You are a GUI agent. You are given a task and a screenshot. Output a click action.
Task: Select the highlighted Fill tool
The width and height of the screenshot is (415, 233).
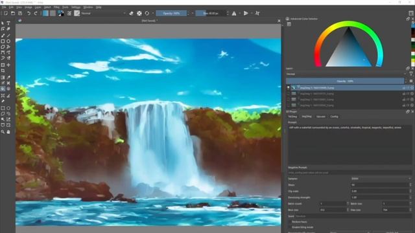pos(3,89)
